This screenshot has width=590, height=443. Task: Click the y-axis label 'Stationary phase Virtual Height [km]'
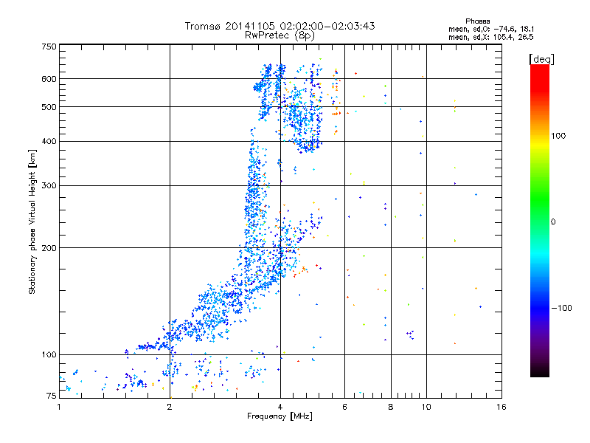click(x=32, y=222)
